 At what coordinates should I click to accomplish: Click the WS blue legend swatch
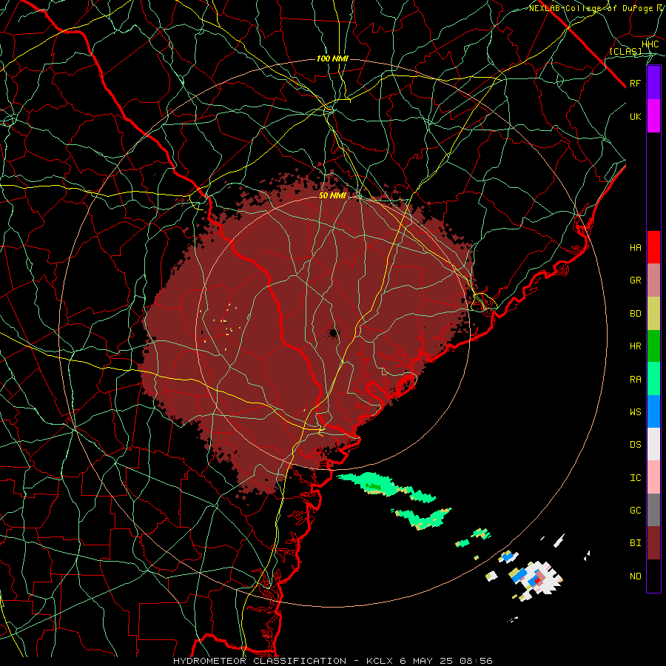[653, 411]
